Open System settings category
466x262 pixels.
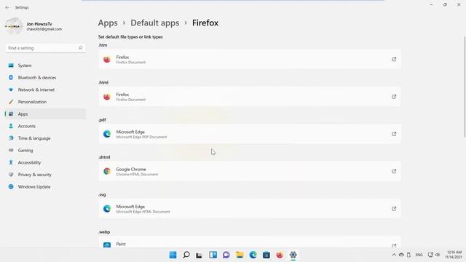coord(45,65)
